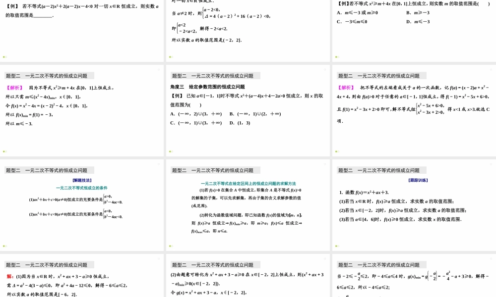Click the line '令 f(x)=x²−4x=(x−2)²−4'
This screenshot has height=297, width=496.
coord(47,105)
